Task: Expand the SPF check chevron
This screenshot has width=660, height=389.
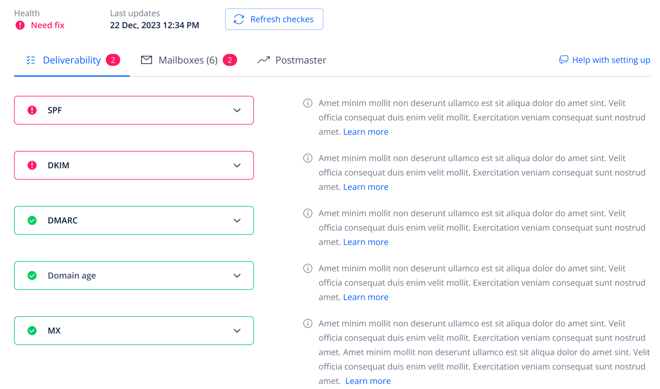Action: tap(237, 110)
